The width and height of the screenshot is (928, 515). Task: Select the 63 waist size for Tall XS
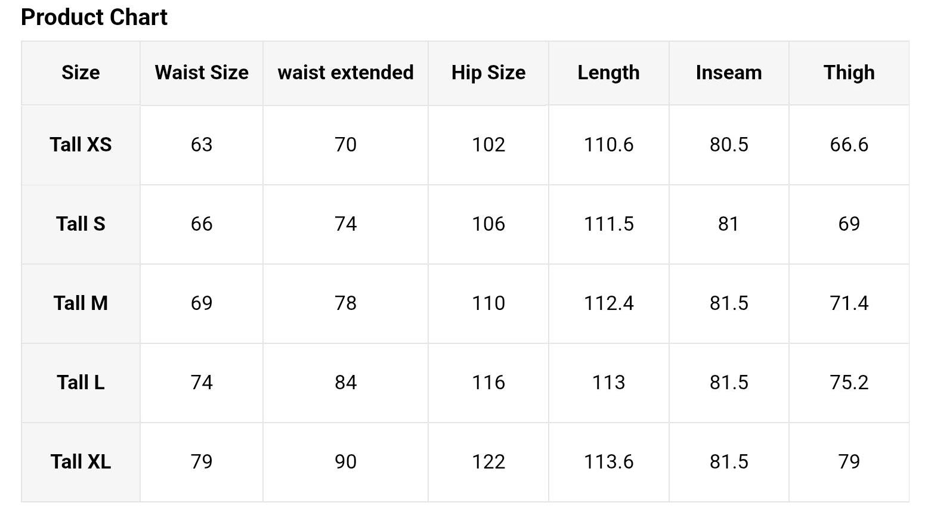[x=202, y=145]
